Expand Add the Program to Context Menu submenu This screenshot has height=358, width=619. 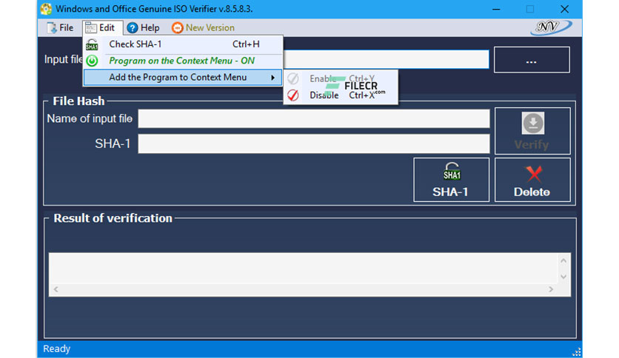tap(183, 77)
